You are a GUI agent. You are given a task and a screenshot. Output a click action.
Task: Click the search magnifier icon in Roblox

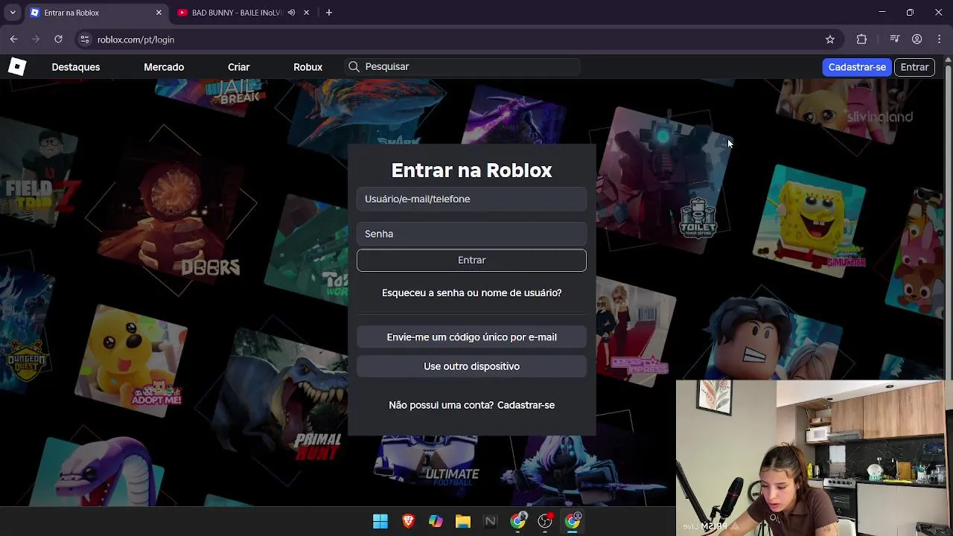pos(354,67)
